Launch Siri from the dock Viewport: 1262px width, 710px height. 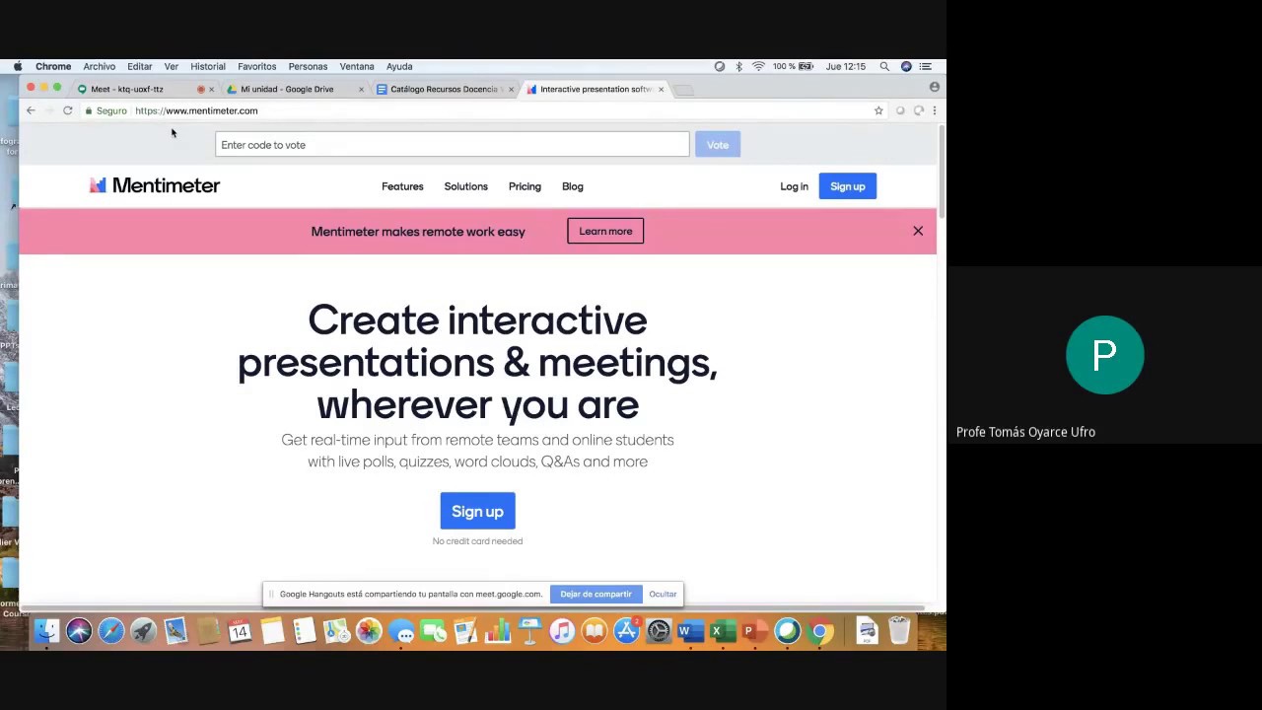point(79,630)
